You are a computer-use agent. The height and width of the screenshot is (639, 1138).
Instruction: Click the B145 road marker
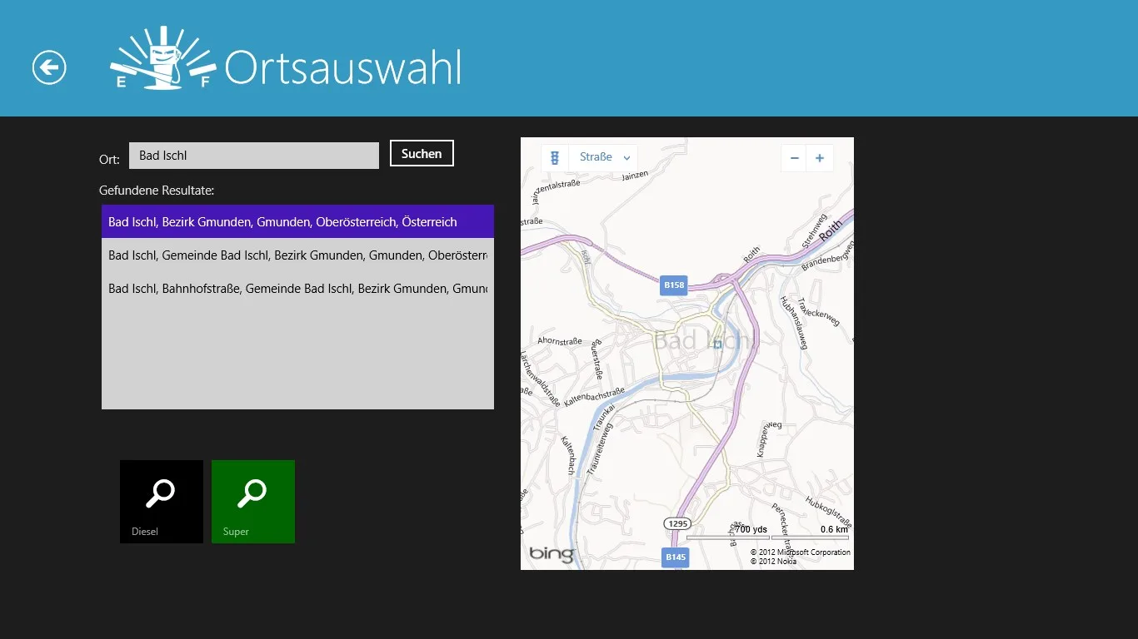coord(676,557)
